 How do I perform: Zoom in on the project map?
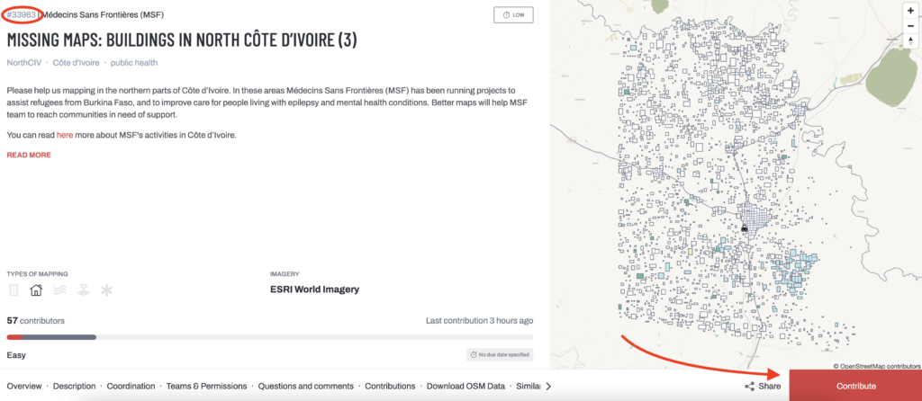tap(910, 11)
